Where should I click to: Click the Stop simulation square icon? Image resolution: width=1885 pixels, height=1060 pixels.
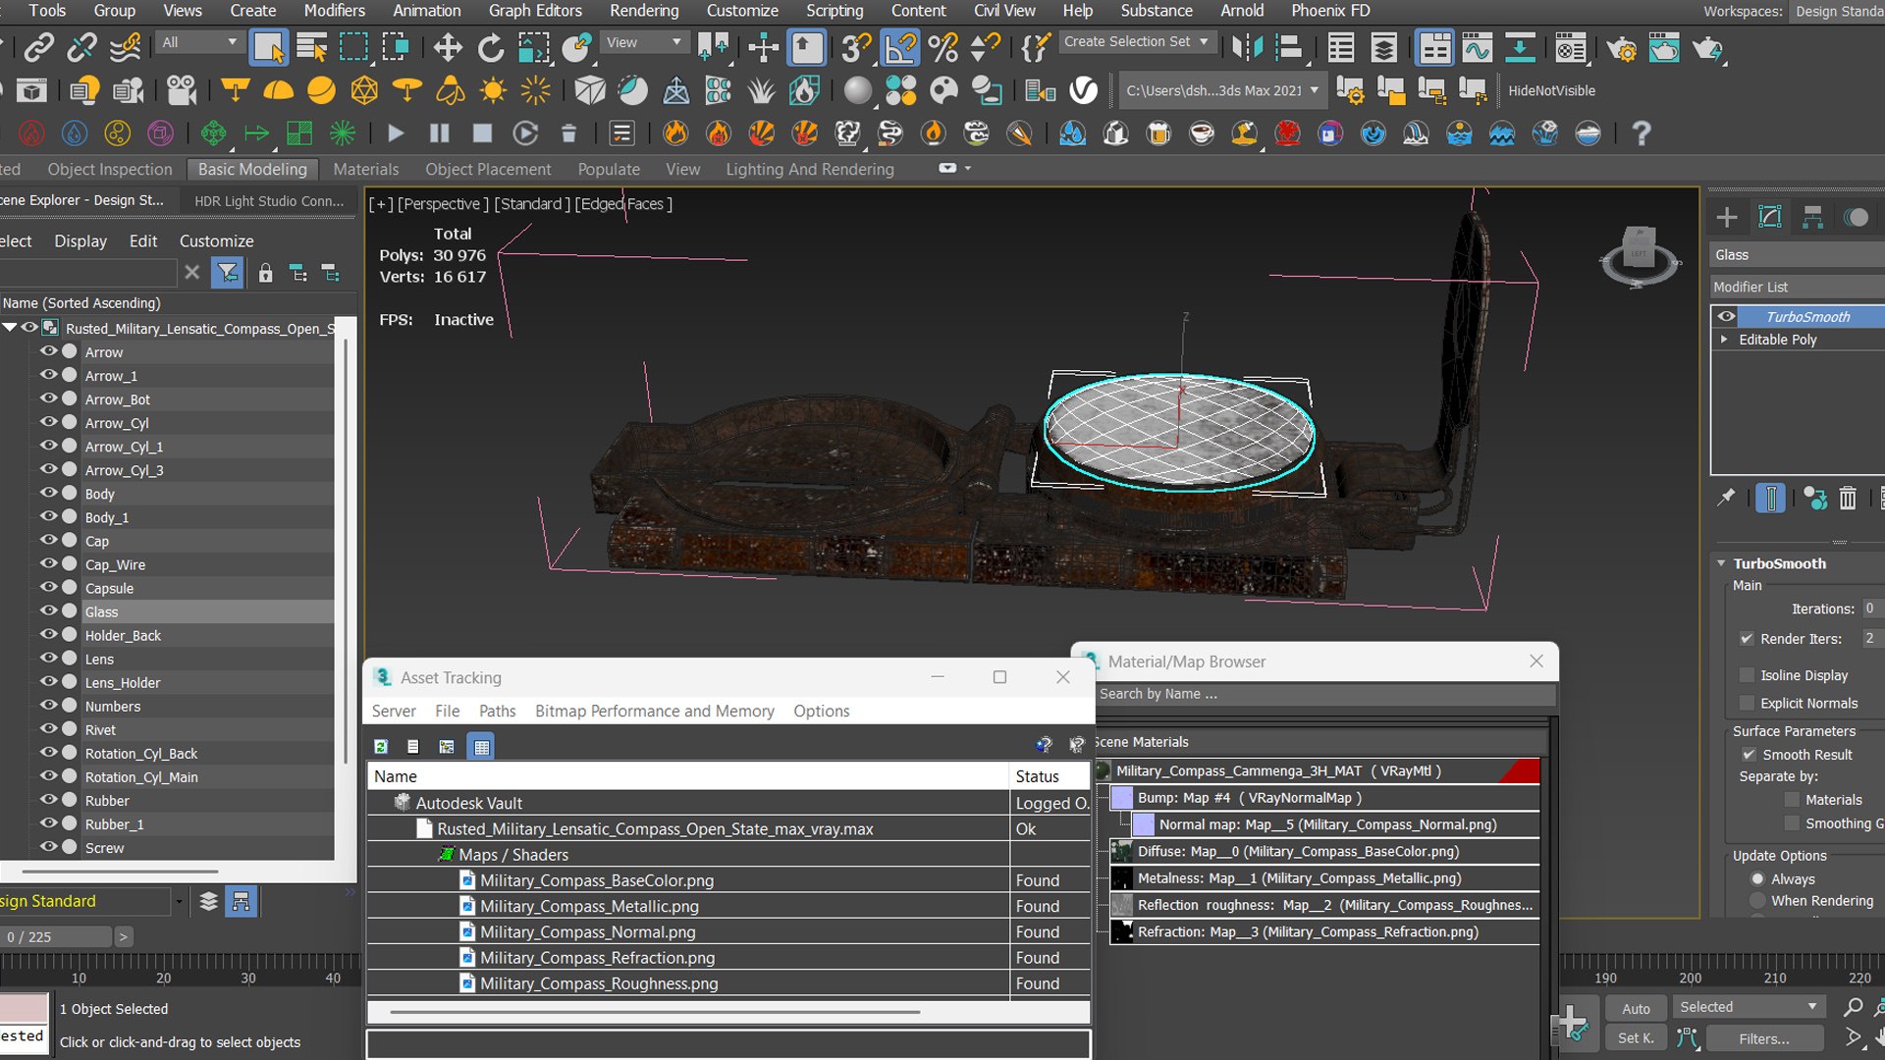[x=482, y=132]
